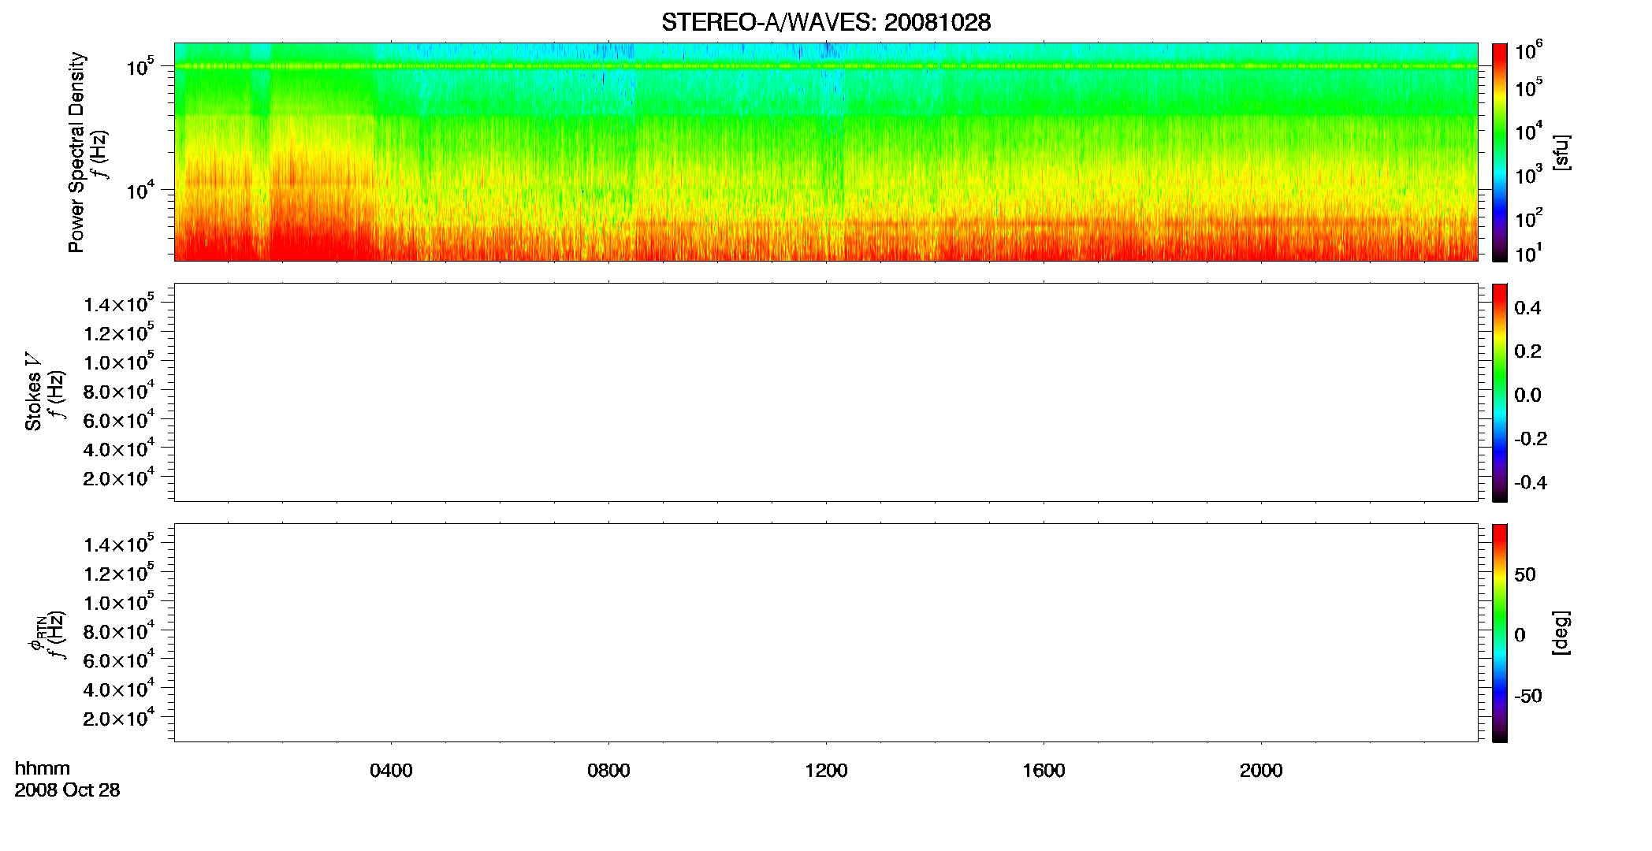Click the 10⁶ label on power color bar
Screen dimensions: 1652x851
pyautogui.click(x=1529, y=52)
